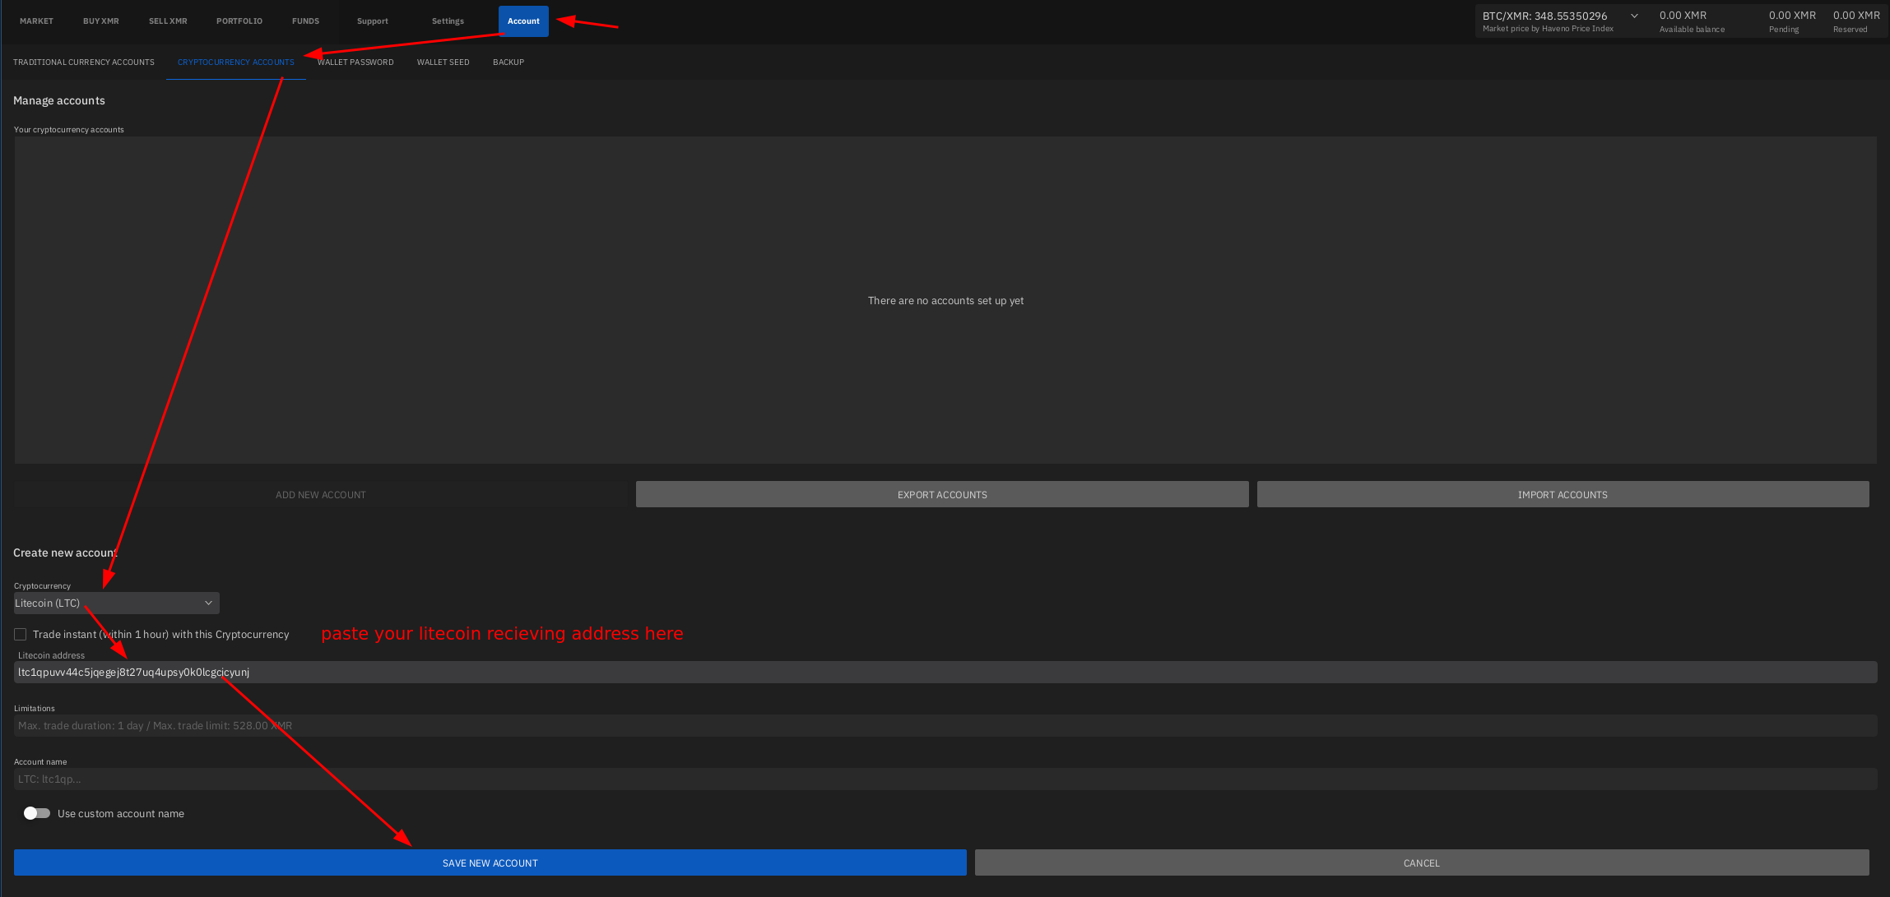
Task: Switch to Sell XMR tab
Action: click(168, 21)
